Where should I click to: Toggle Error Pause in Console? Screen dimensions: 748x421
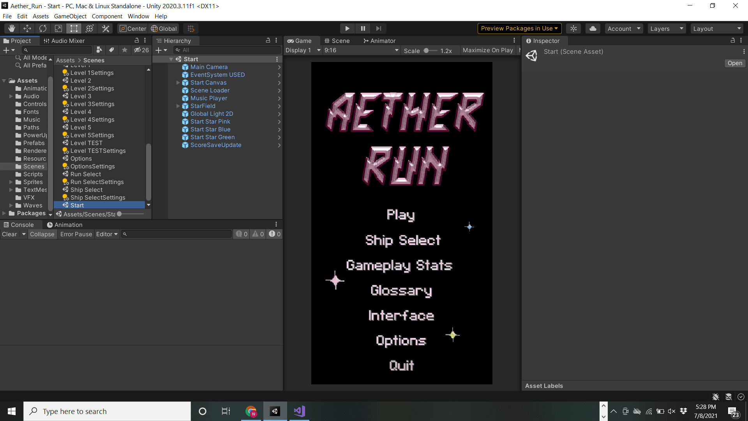pyautogui.click(x=76, y=234)
